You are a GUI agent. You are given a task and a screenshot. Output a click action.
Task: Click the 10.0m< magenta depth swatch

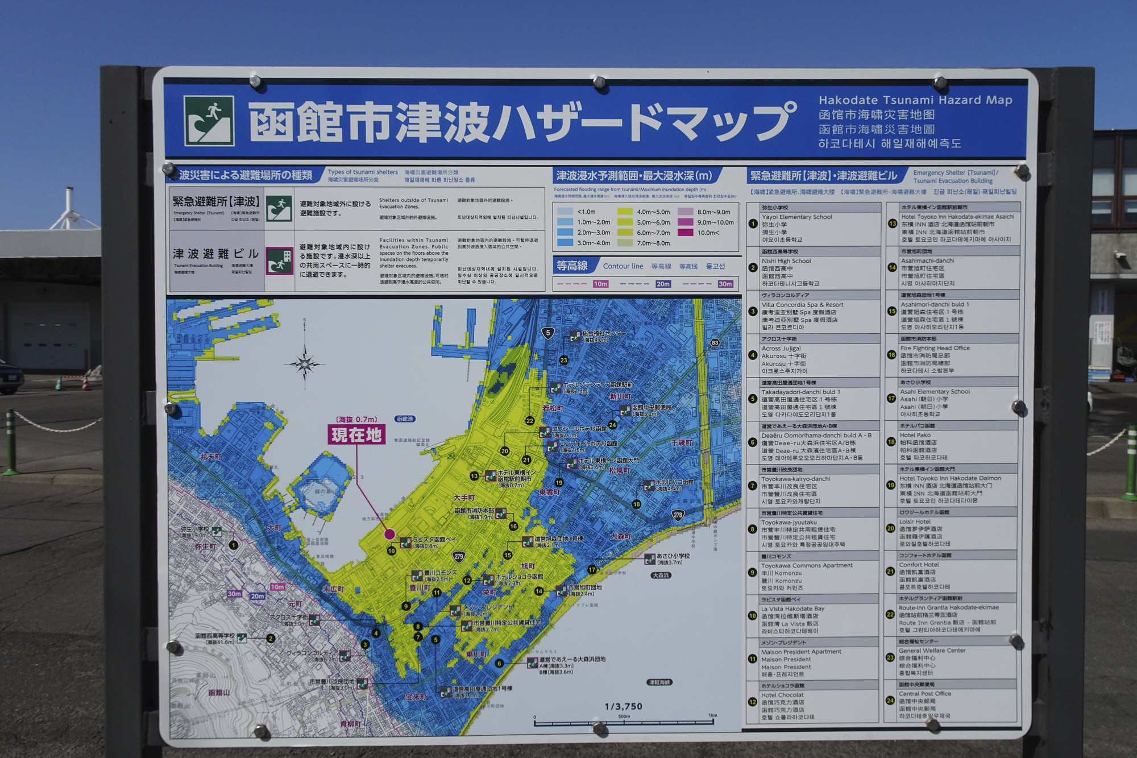click(685, 233)
